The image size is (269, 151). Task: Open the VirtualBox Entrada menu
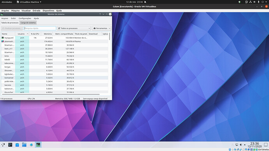point(36,11)
